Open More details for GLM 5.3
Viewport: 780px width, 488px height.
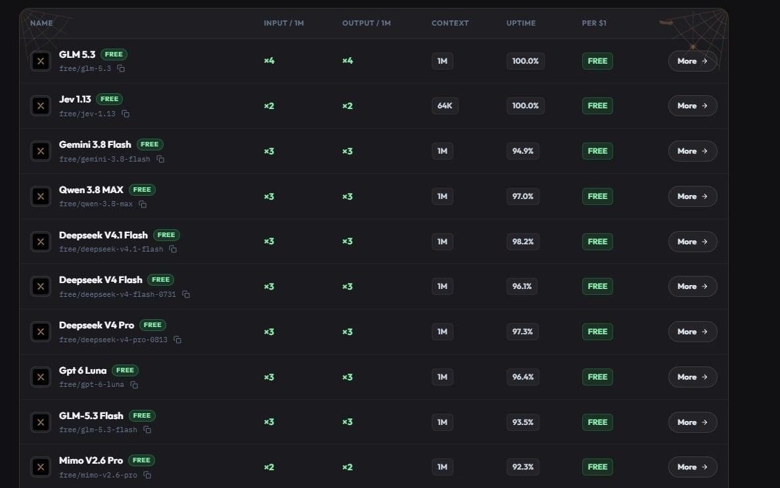(x=693, y=61)
